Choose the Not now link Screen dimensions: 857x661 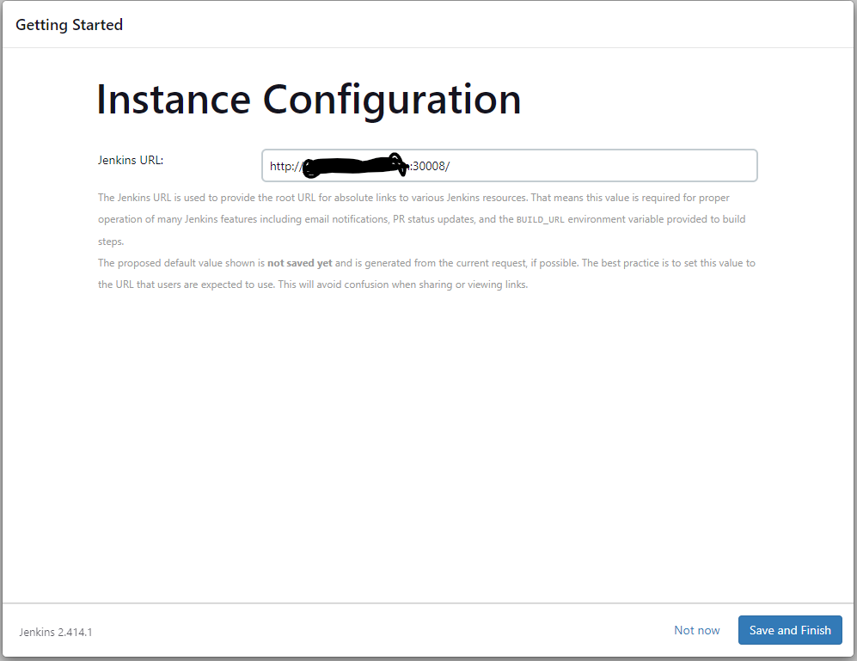pyautogui.click(x=697, y=630)
